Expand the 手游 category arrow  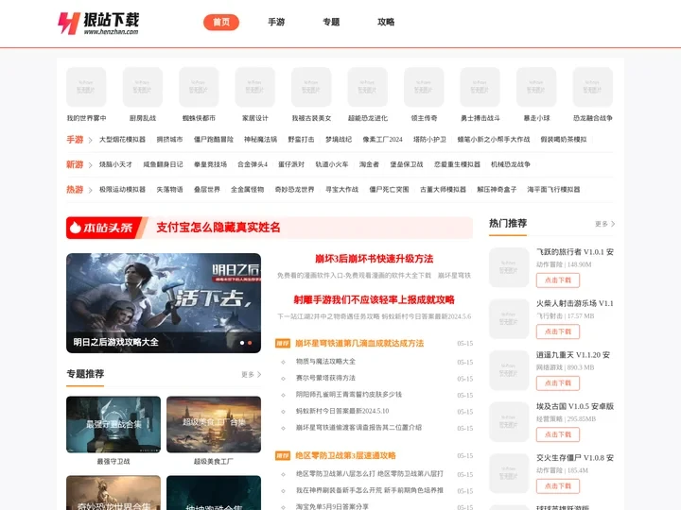90,140
